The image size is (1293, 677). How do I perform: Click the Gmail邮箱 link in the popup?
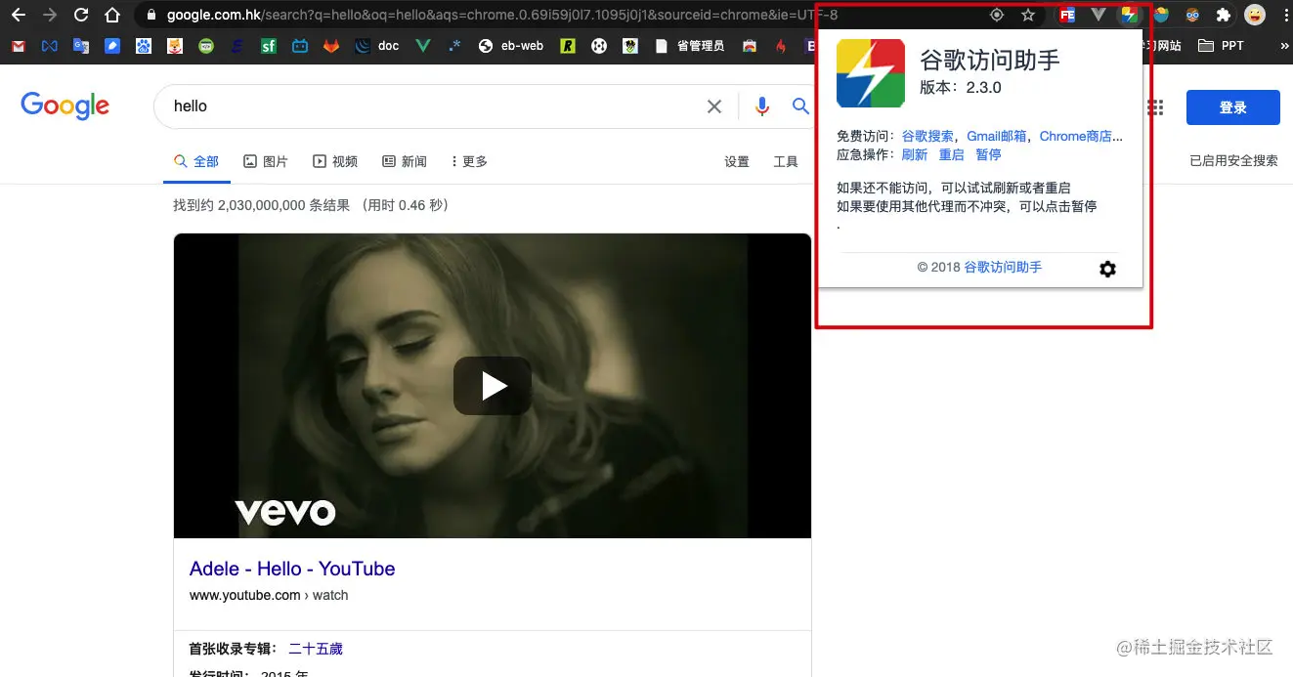click(997, 136)
